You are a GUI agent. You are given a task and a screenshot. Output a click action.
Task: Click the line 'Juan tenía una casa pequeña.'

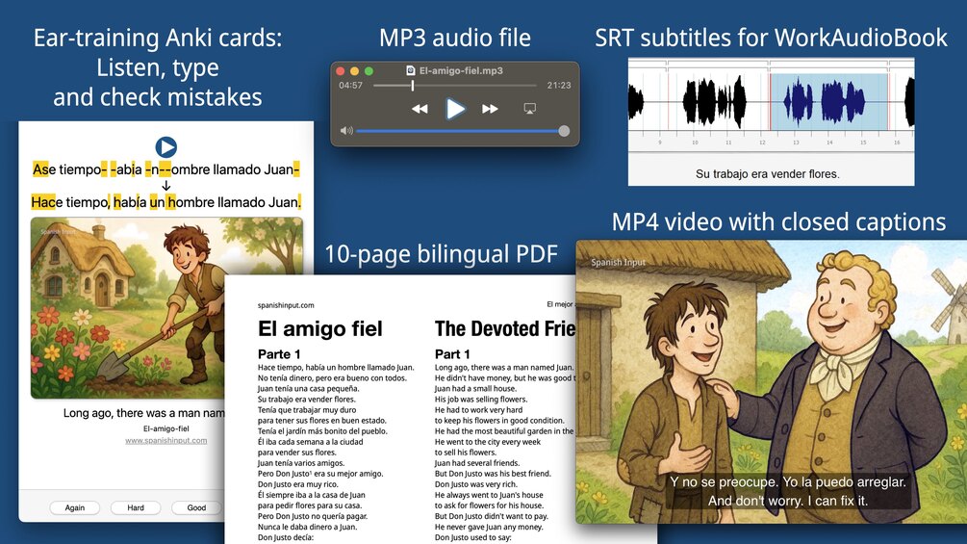[x=308, y=389]
